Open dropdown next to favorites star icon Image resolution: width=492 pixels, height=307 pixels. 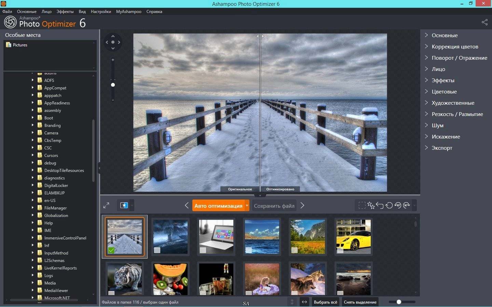click(x=132, y=205)
